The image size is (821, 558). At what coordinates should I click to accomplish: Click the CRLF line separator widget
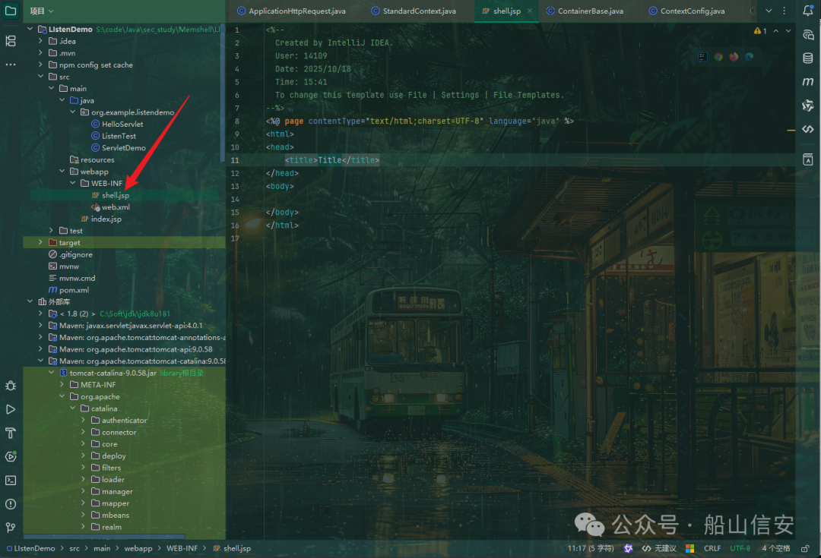[712, 548]
